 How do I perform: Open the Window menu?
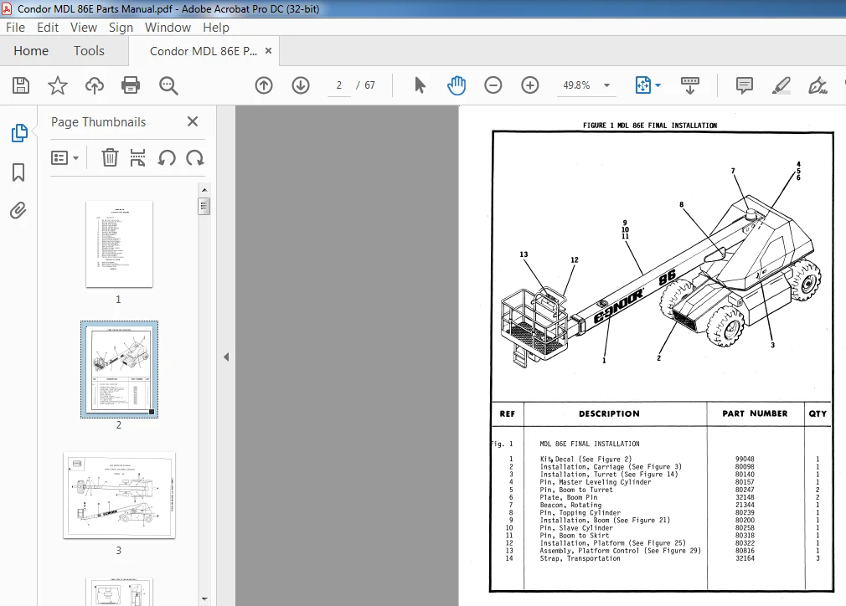pyautogui.click(x=168, y=28)
